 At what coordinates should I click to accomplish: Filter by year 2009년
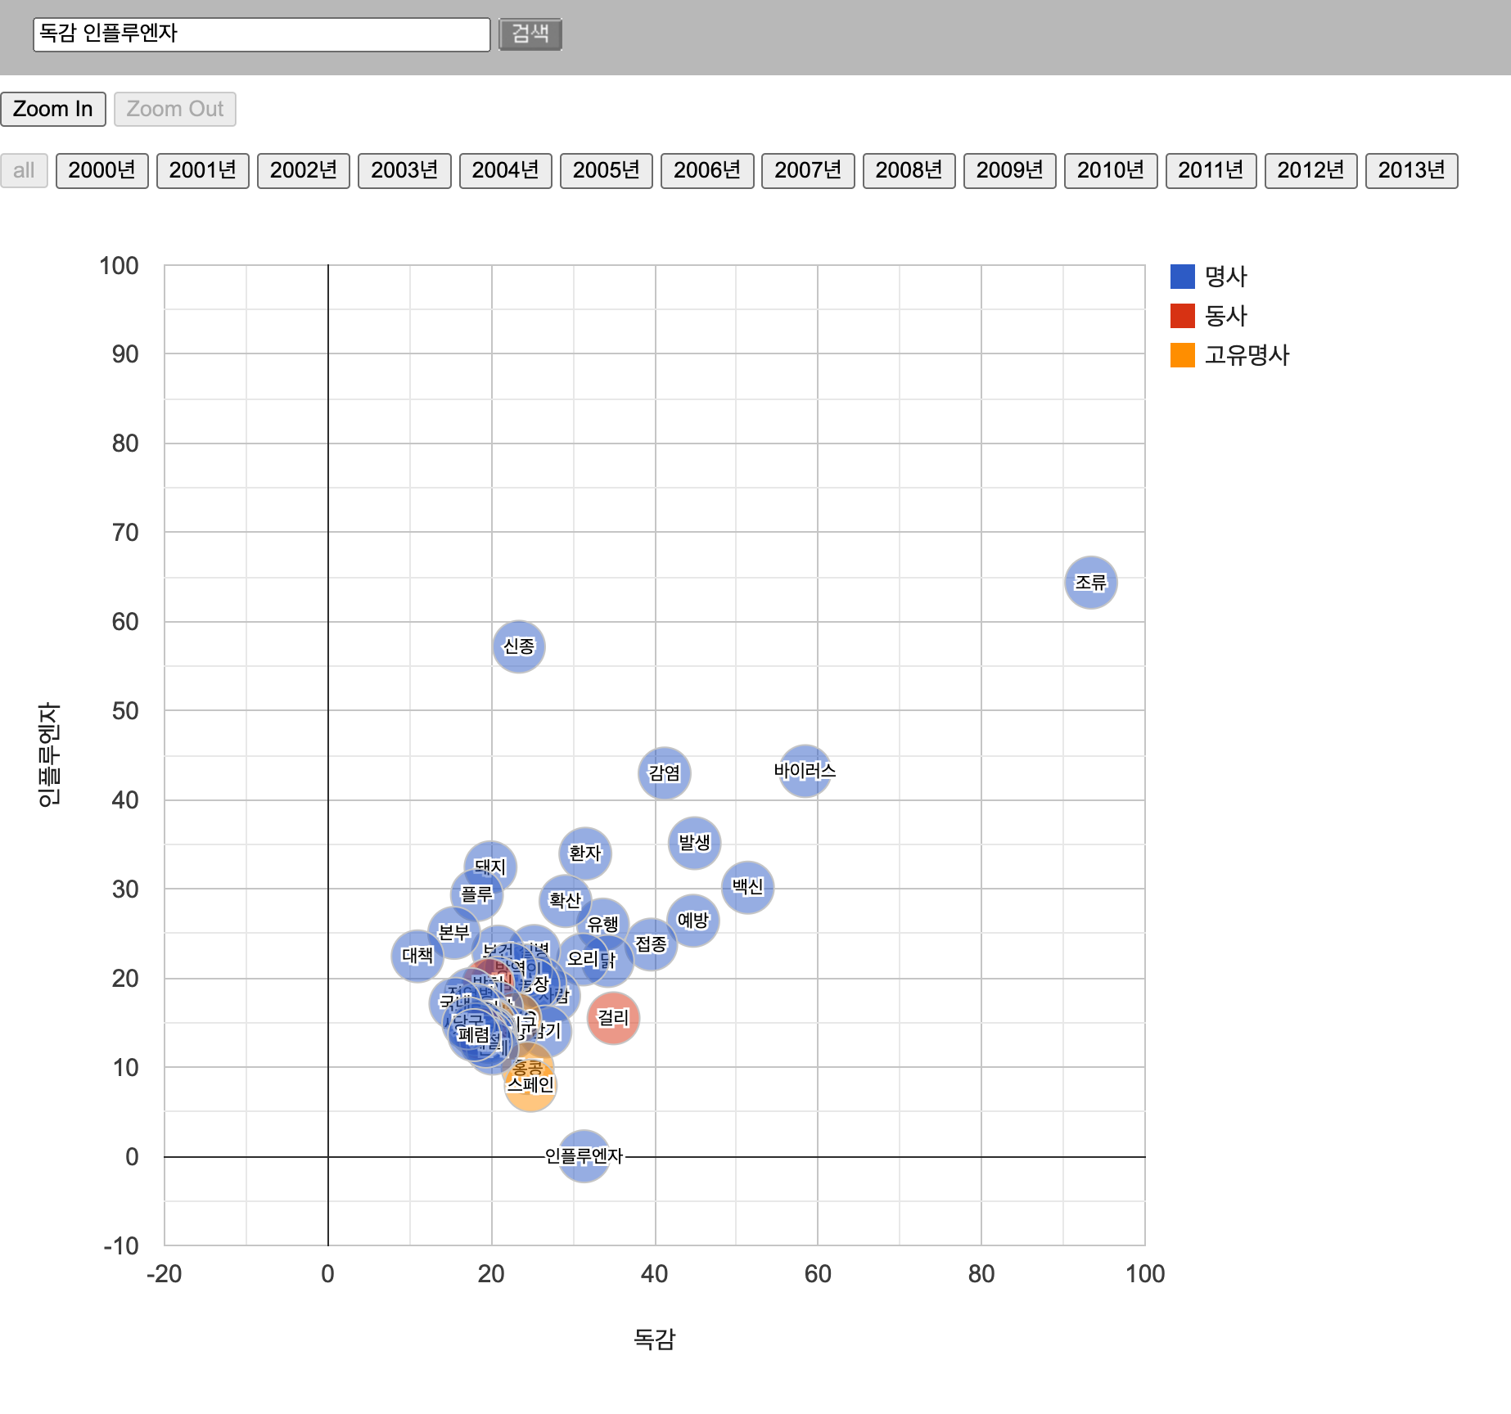[1010, 170]
